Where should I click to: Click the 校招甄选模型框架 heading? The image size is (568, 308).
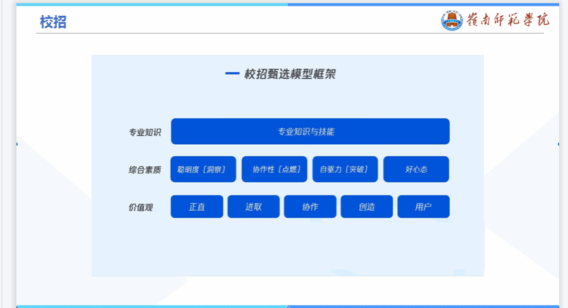[x=290, y=74]
